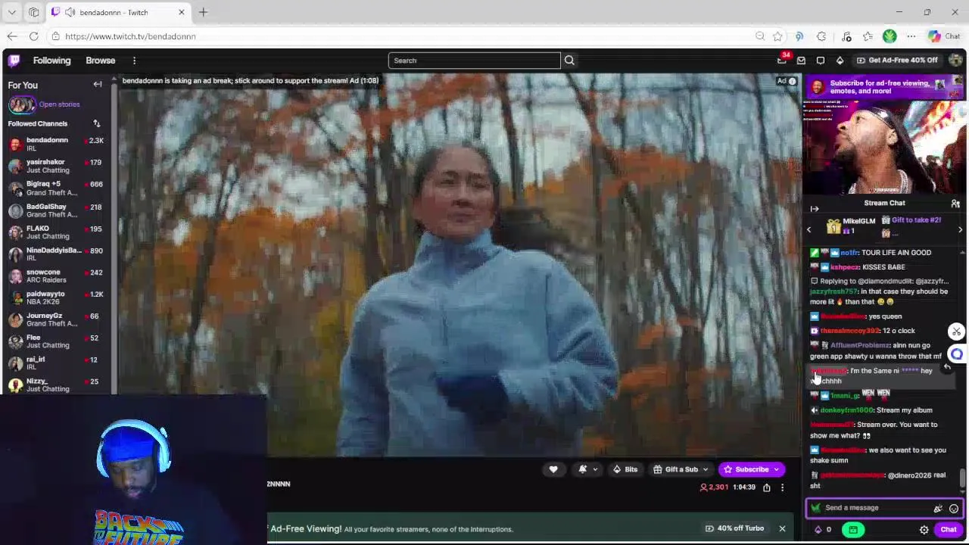This screenshot has width=969, height=545.
Task: Open the cheer celebration icon in chat input
Action: point(938,509)
